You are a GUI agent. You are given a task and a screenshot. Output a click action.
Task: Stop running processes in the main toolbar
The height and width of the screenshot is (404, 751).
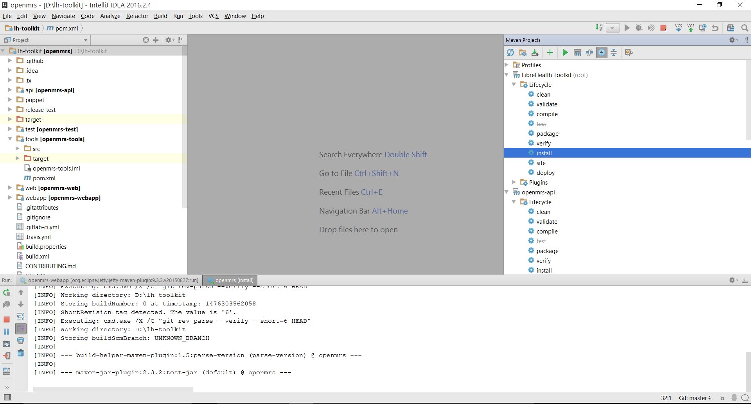point(663,28)
